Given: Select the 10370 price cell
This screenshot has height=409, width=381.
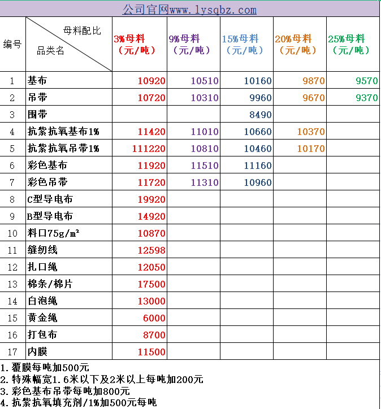Looking at the screenshot, I should click(300, 131).
